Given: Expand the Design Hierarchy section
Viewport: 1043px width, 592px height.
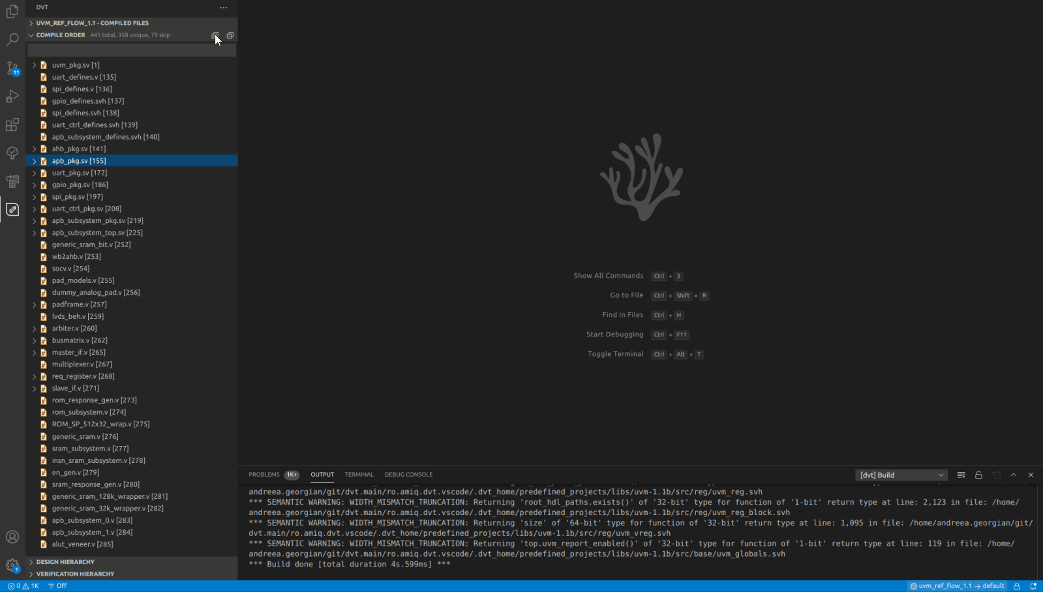Looking at the screenshot, I should [x=65, y=562].
